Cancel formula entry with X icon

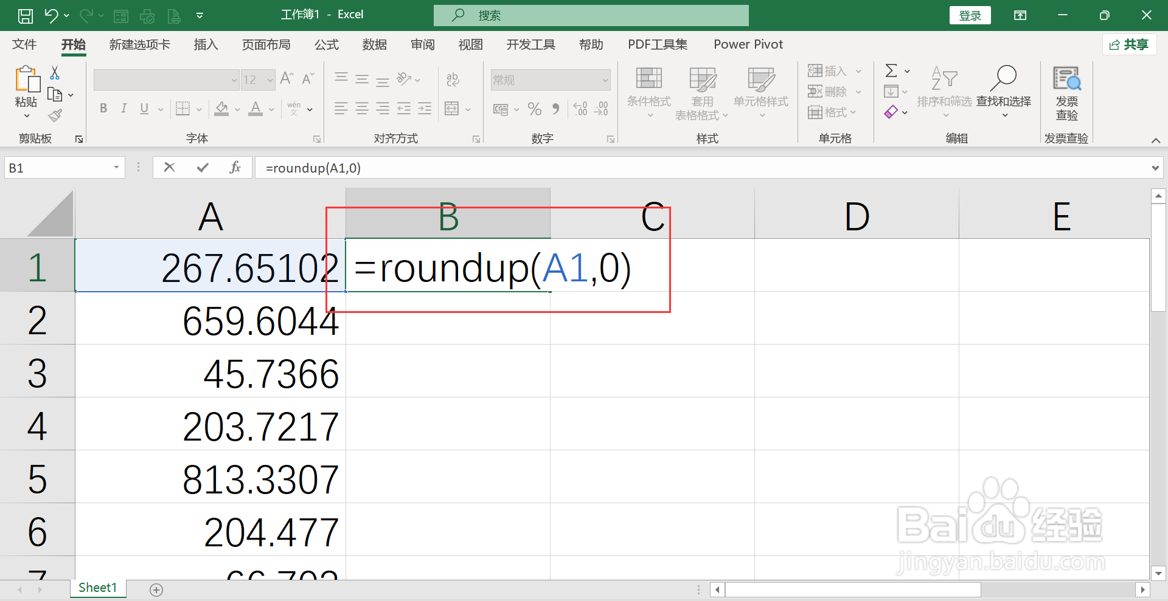tap(169, 168)
